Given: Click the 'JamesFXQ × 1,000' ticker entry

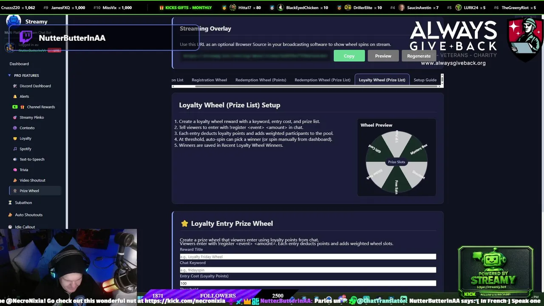Looking at the screenshot, I should 64,8.
